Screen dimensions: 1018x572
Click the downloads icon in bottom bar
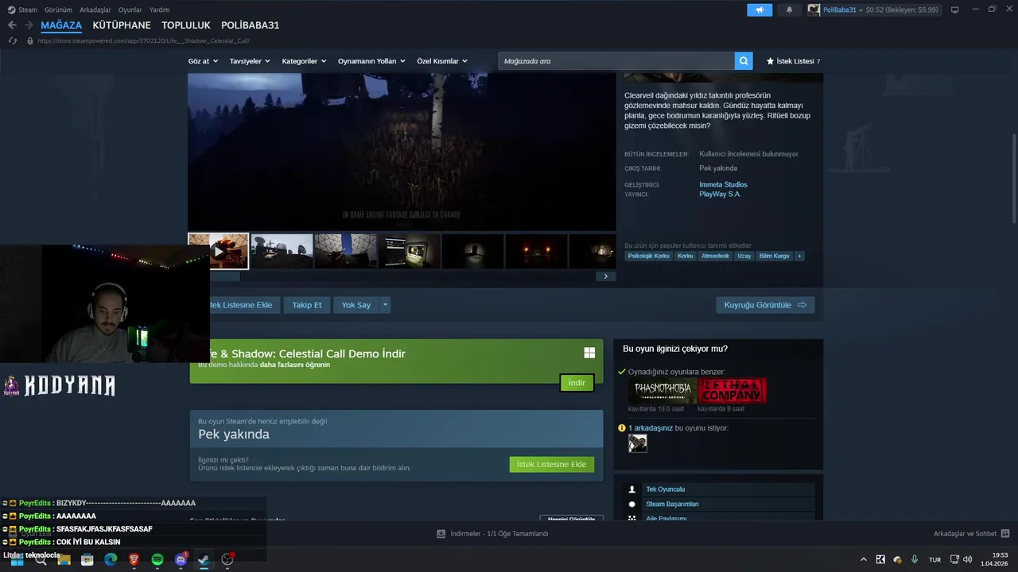tap(441, 534)
